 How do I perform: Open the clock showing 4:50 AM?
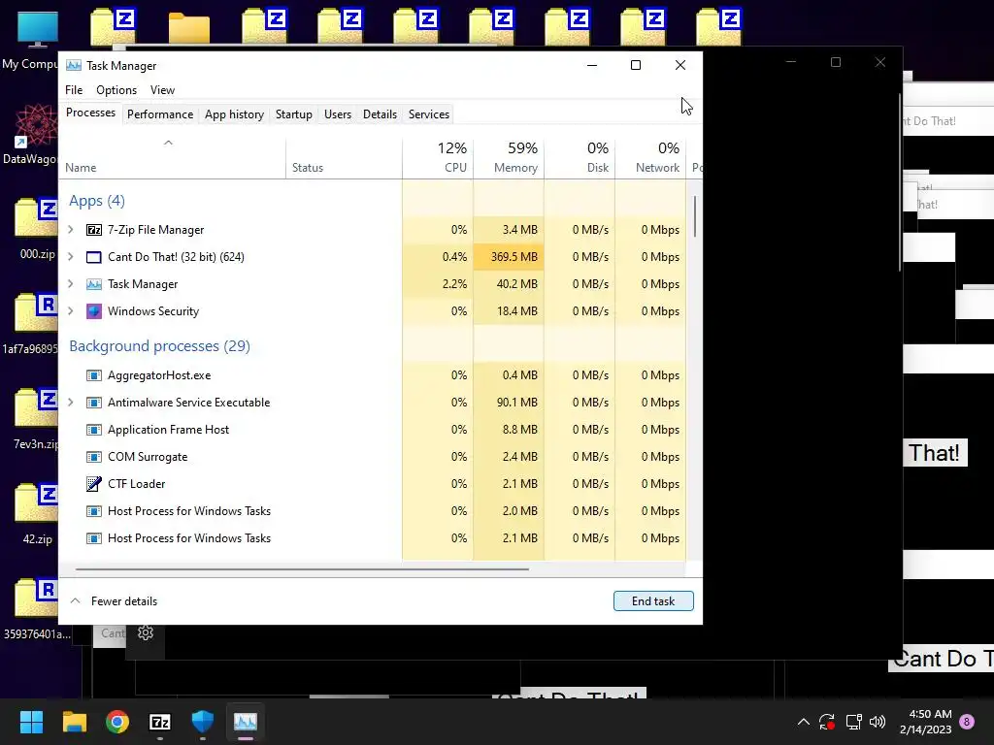coord(925,722)
